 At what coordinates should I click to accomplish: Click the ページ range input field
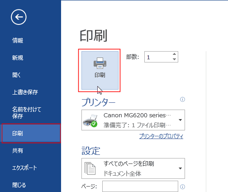click(x=140, y=187)
